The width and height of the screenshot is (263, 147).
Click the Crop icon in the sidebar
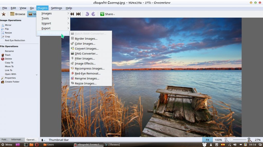click(3, 37)
